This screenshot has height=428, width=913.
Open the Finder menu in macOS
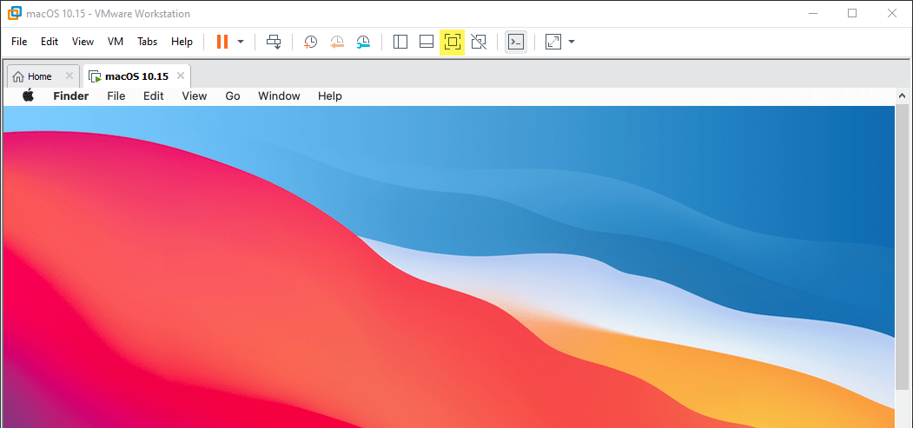71,96
